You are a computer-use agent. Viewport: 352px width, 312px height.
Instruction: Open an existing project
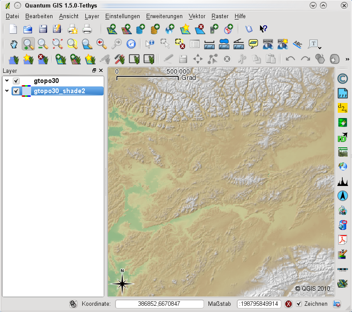tap(28, 29)
